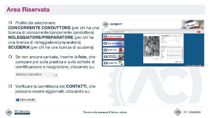Click the bold word CONTATTI
The image size is (210, 118).
[x=76, y=86]
